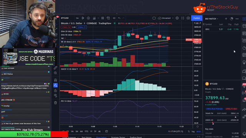
Task: Undo the last chart action
Action: pos(119,18)
